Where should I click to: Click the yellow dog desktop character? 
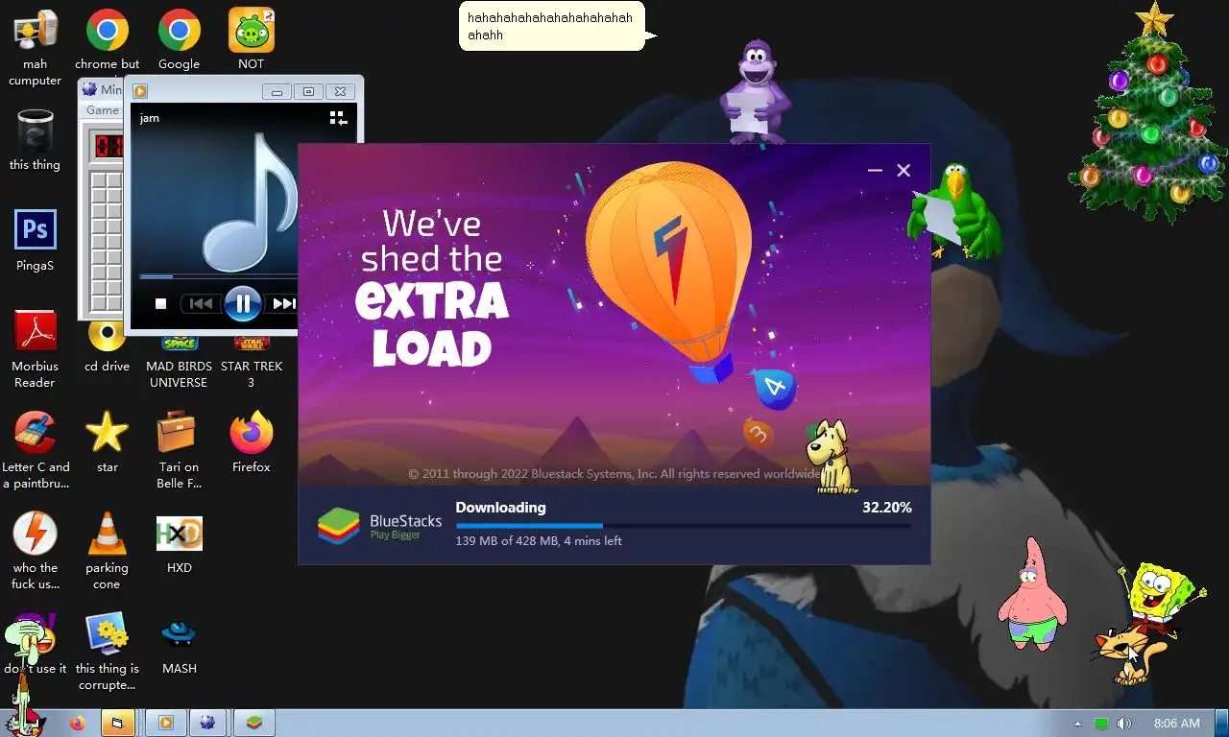pos(831,457)
